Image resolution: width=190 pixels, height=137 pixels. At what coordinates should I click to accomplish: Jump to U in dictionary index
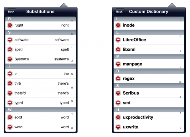180,128
